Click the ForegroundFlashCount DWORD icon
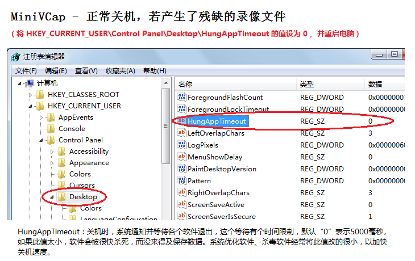The width and height of the screenshot is (415, 261). point(182,97)
